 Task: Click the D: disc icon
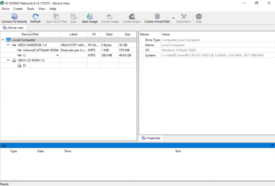point(19,65)
